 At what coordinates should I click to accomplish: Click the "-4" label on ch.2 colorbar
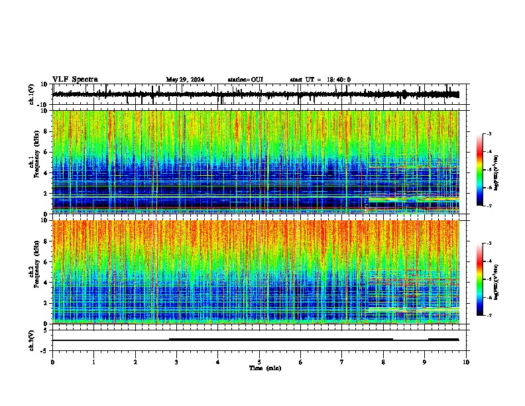(489, 261)
